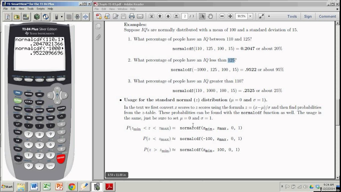Click the new document icon in TI-SmartView toolbar
341x192 pixels.
8,17
